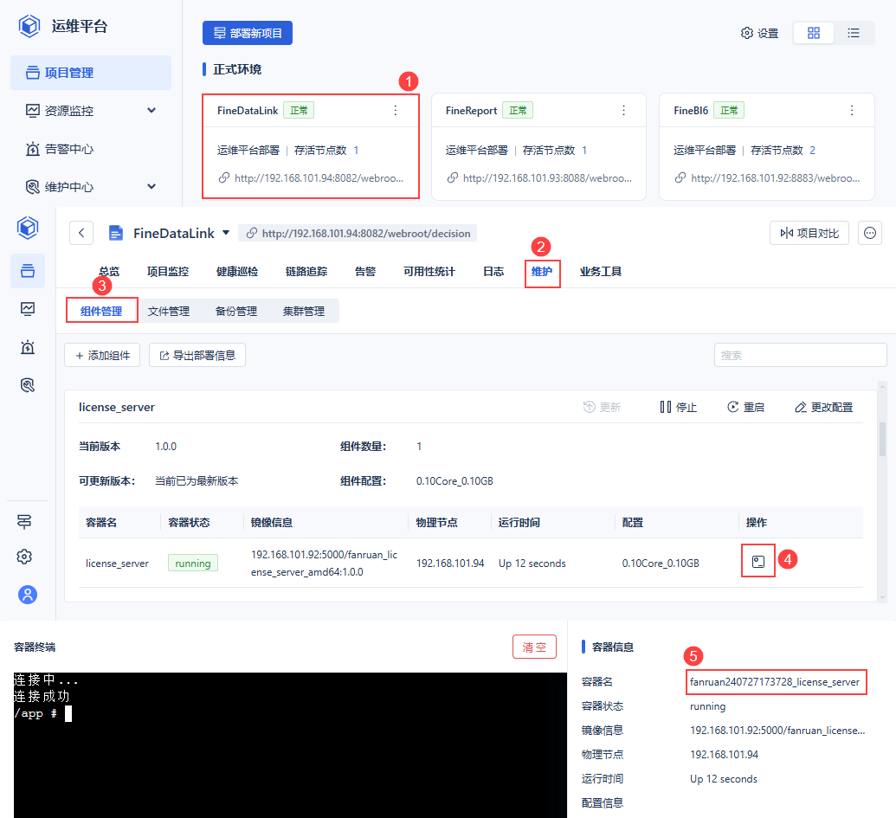Switch to 链路追踪 tab

tap(306, 272)
